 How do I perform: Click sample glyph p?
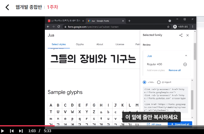tap(72, 119)
